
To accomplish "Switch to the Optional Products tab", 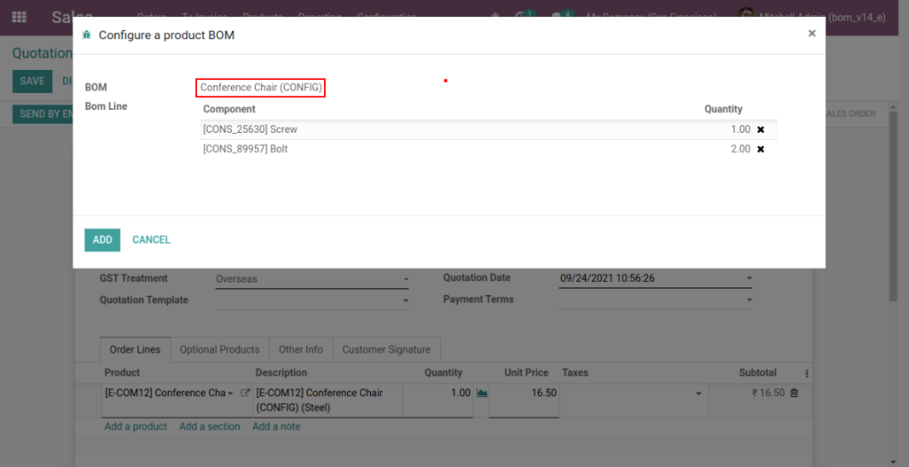I will pos(219,349).
